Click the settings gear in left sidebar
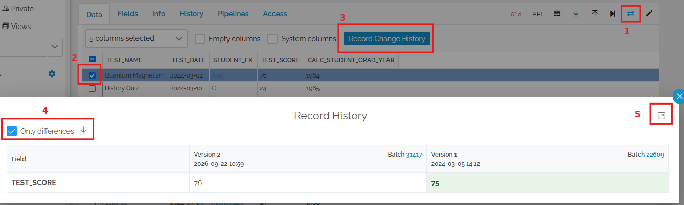Image resolution: width=684 pixels, height=205 pixels. (x=52, y=74)
